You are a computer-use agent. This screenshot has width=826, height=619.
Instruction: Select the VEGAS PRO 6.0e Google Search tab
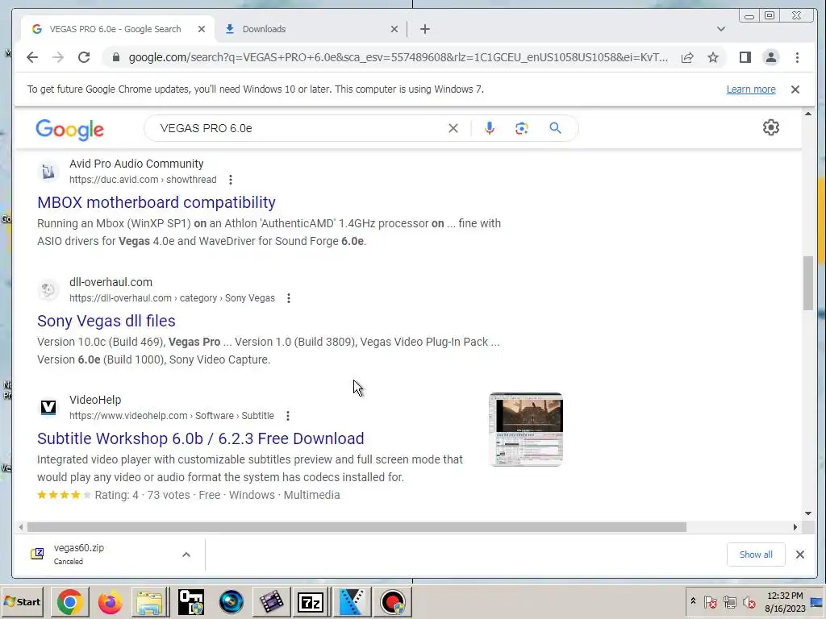pos(117,29)
